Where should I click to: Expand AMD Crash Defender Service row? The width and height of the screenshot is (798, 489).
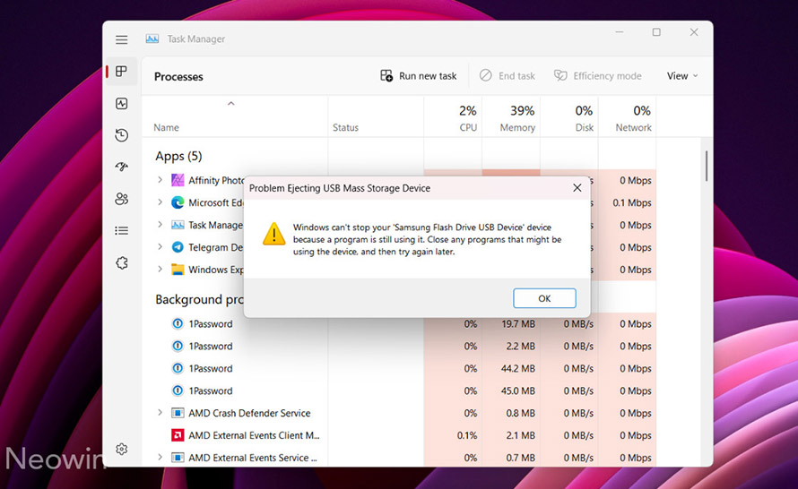click(160, 413)
